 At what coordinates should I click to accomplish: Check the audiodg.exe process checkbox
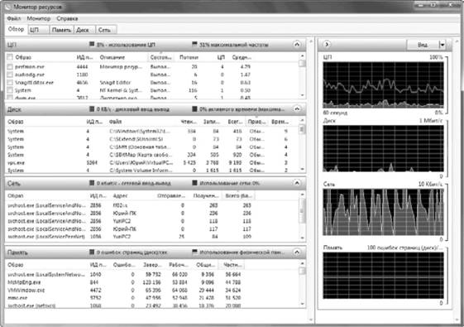(10, 75)
